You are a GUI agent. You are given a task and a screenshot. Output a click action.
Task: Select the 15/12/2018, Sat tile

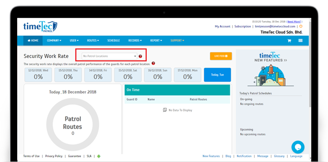point(128,75)
